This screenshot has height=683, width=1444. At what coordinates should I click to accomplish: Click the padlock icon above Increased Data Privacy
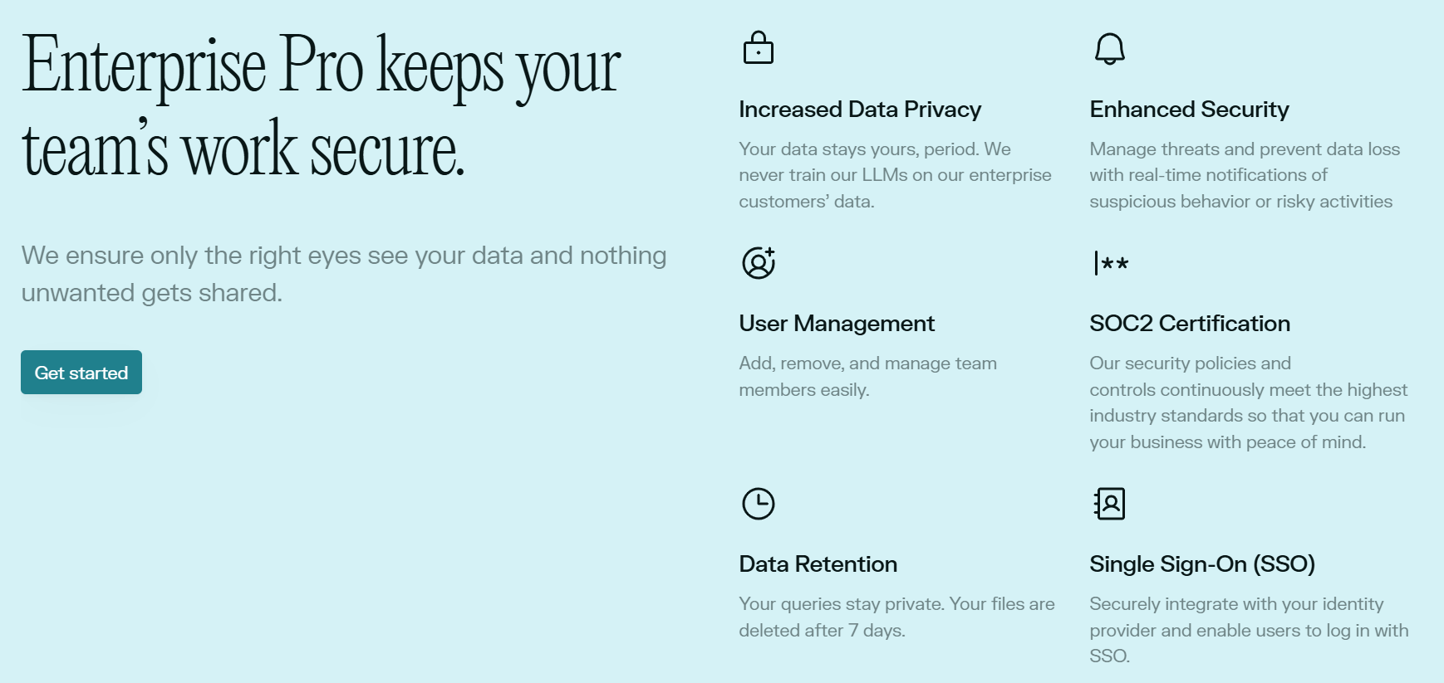(759, 47)
